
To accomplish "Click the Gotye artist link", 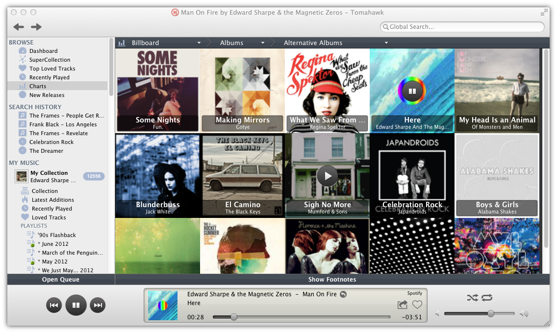I will 243,127.
